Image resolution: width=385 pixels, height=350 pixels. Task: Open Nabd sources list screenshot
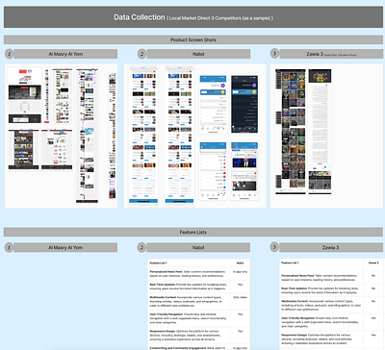pos(213,171)
